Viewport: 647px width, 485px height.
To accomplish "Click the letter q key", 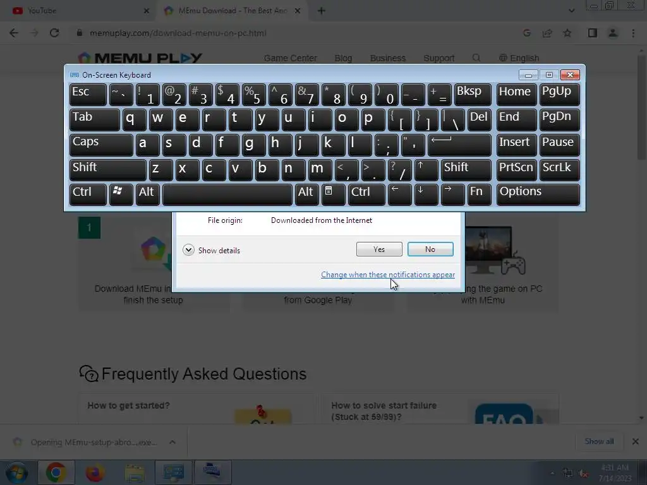I will pyautogui.click(x=134, y=119).
